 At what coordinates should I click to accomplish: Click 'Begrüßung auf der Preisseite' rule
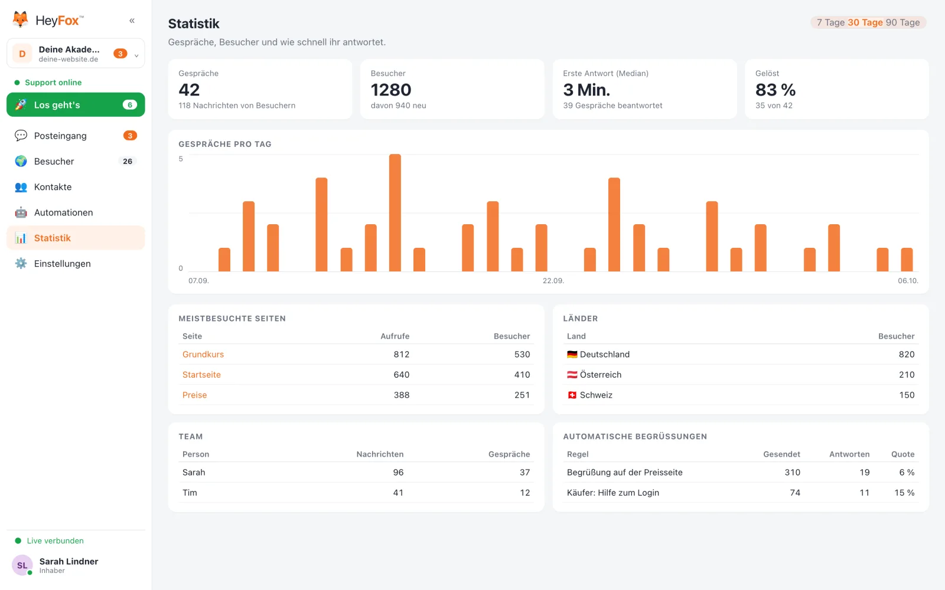624,473
